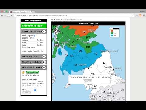
Task: Click the LA postcode area label
Action: (x=96, y=86)
